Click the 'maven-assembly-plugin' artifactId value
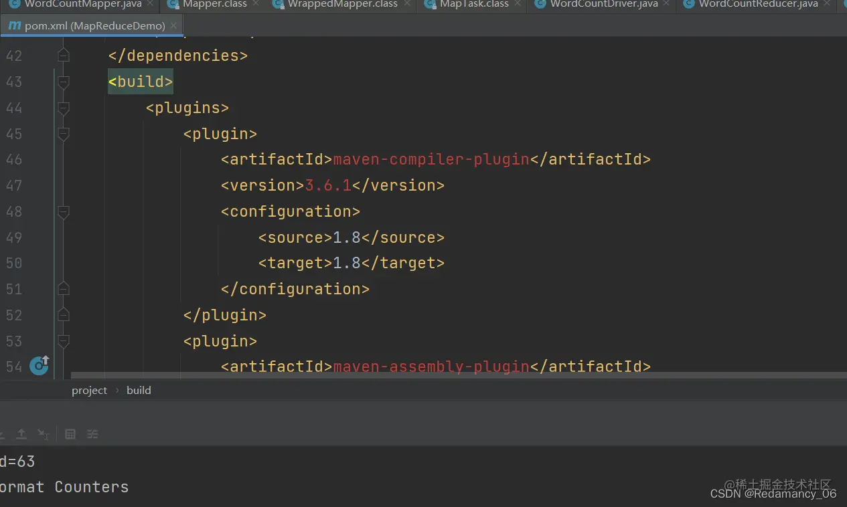The width and height of the screenshot is (847, 507). pos(431,367)
